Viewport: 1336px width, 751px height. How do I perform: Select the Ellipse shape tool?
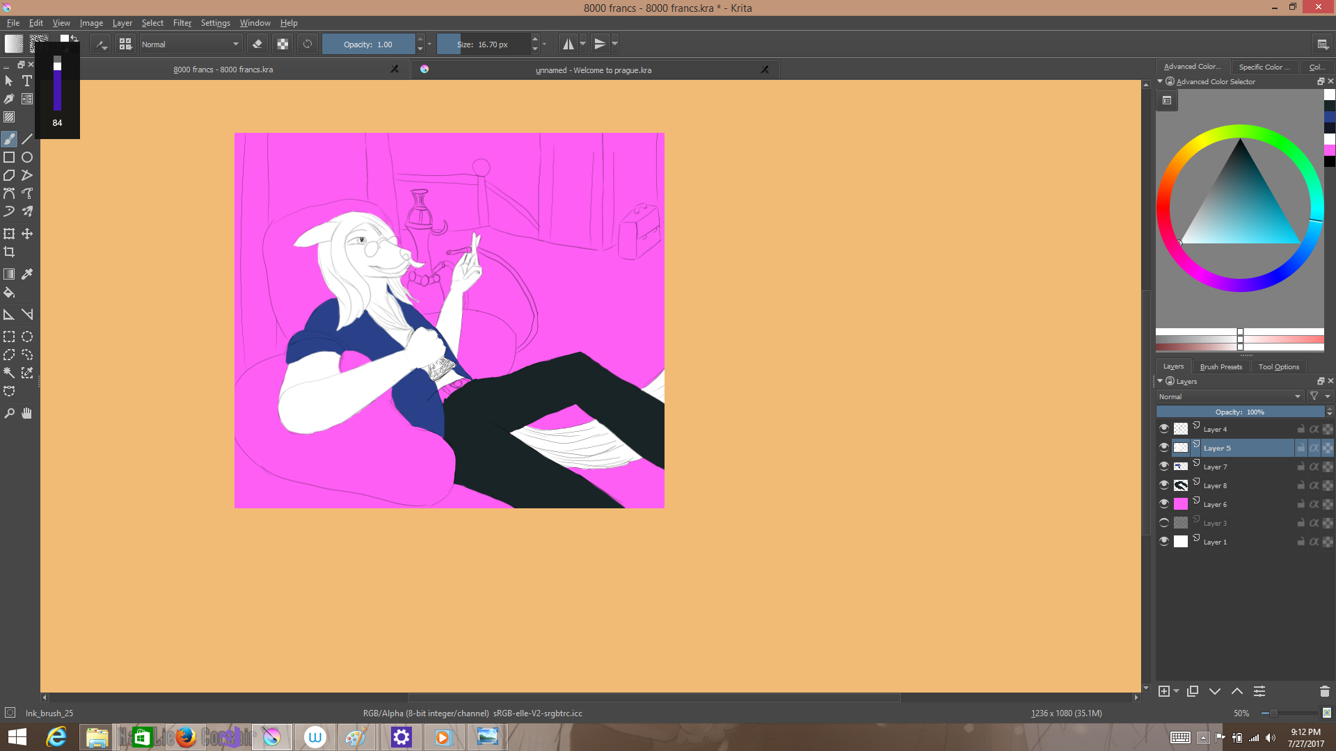tap(27, 157)
